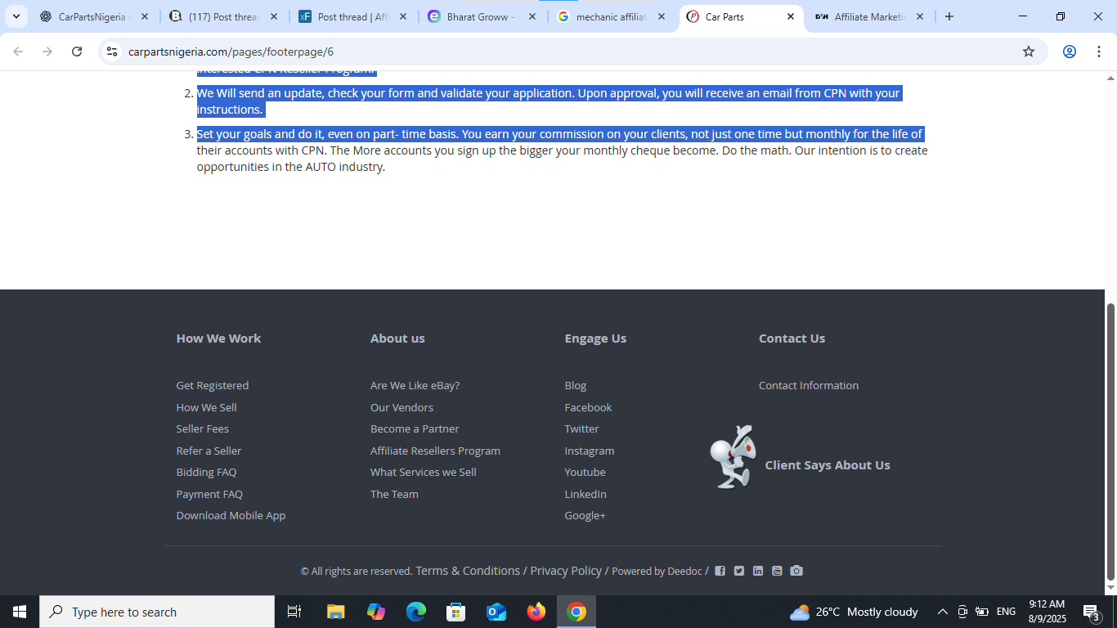Open Terms & Conditions link

tap(468, 571)
